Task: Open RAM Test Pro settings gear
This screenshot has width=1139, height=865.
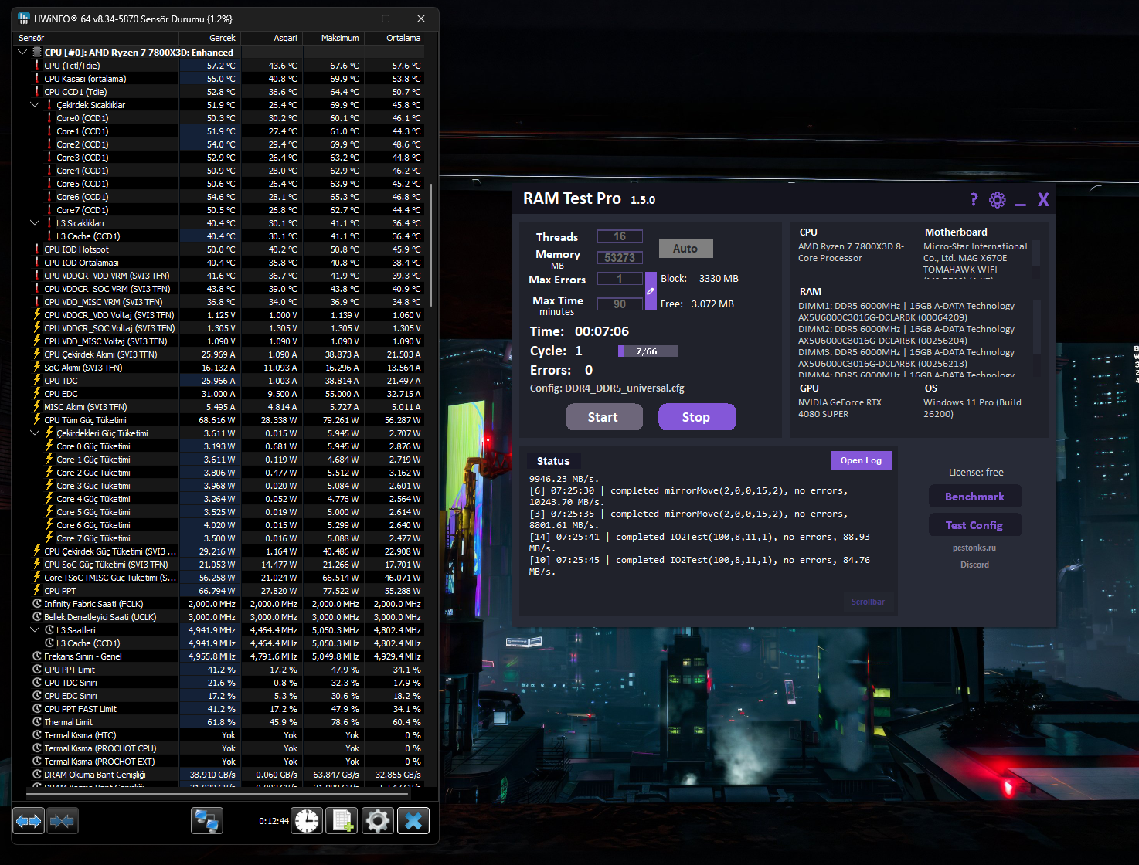Action: pyautogui.click(x=998, y=200)
